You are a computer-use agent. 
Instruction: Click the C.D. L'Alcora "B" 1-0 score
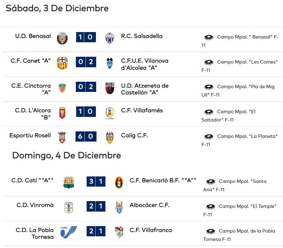(86, 111)
